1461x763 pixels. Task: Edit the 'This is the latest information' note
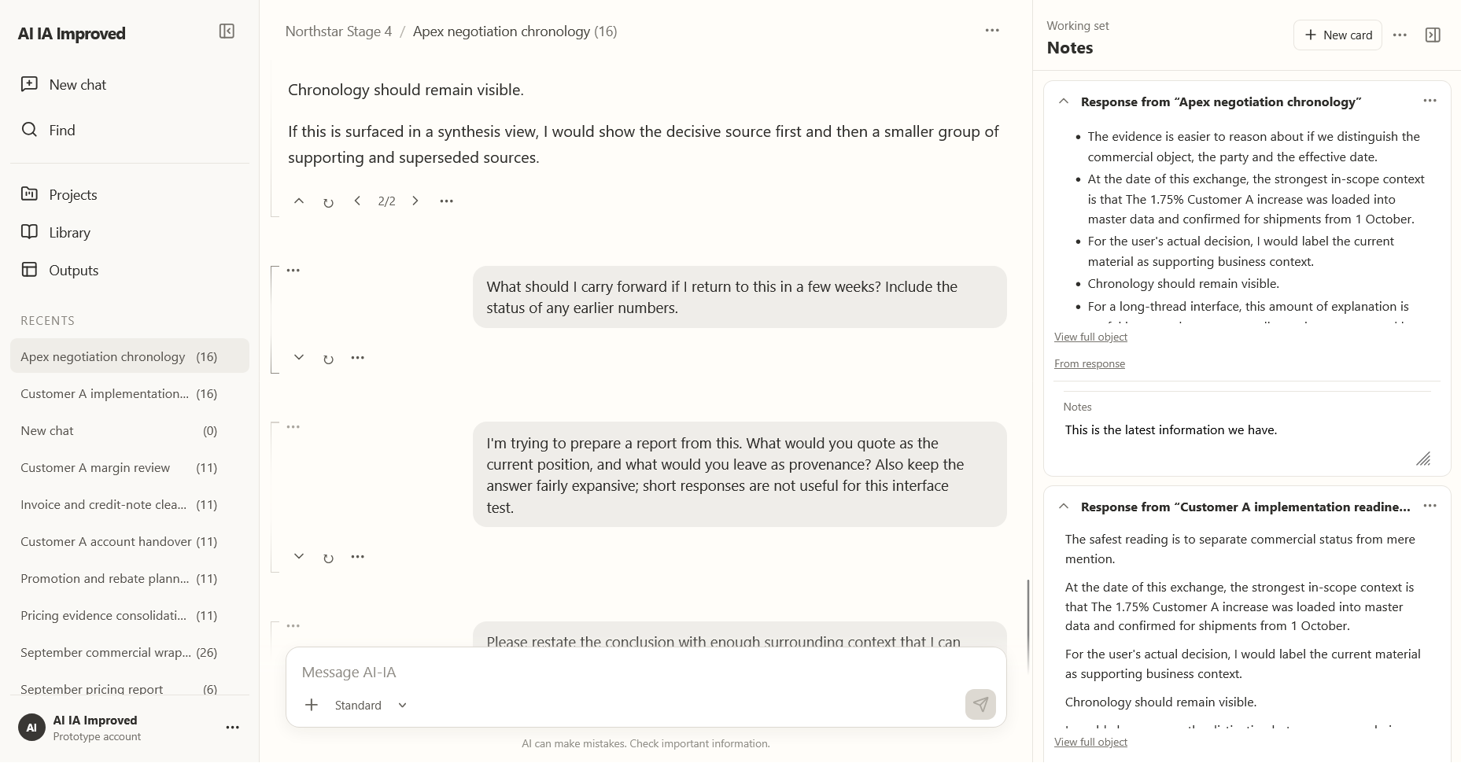(1247, 443)
